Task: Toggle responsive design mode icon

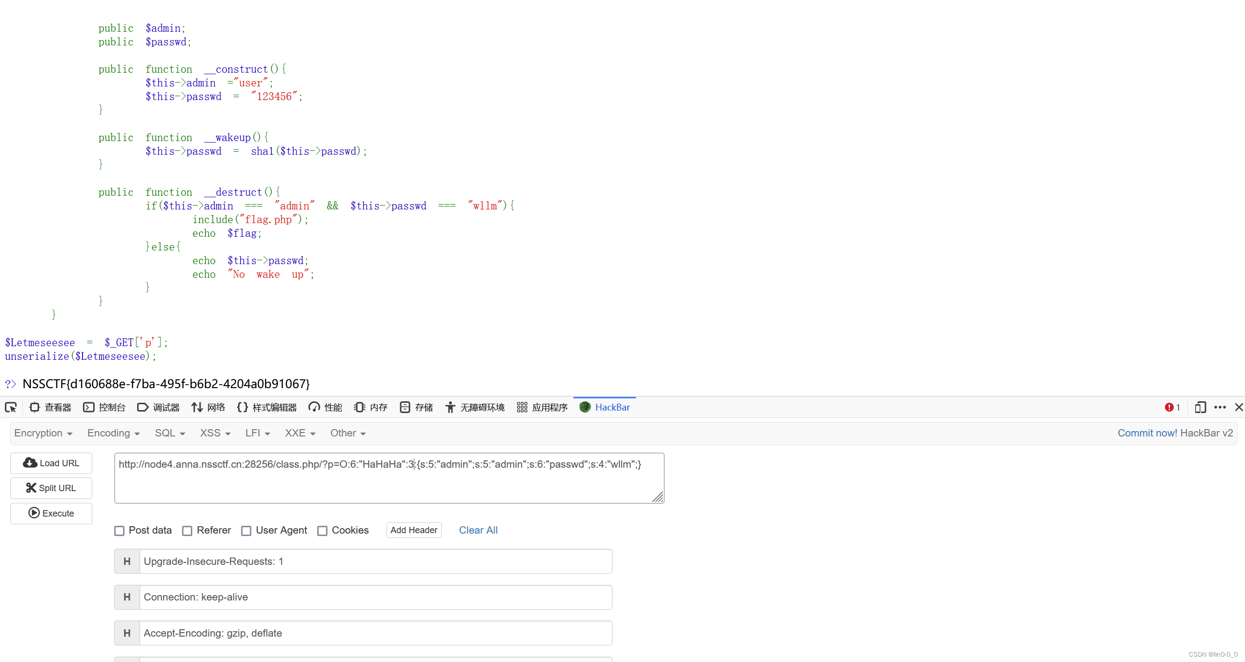Action: click(x=1200, y=407)
